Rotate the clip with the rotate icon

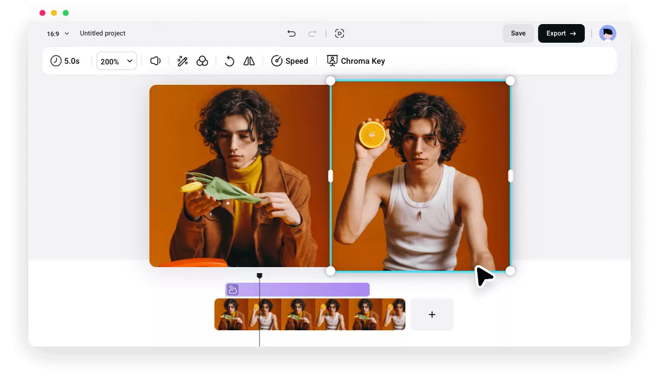point(230,61)
